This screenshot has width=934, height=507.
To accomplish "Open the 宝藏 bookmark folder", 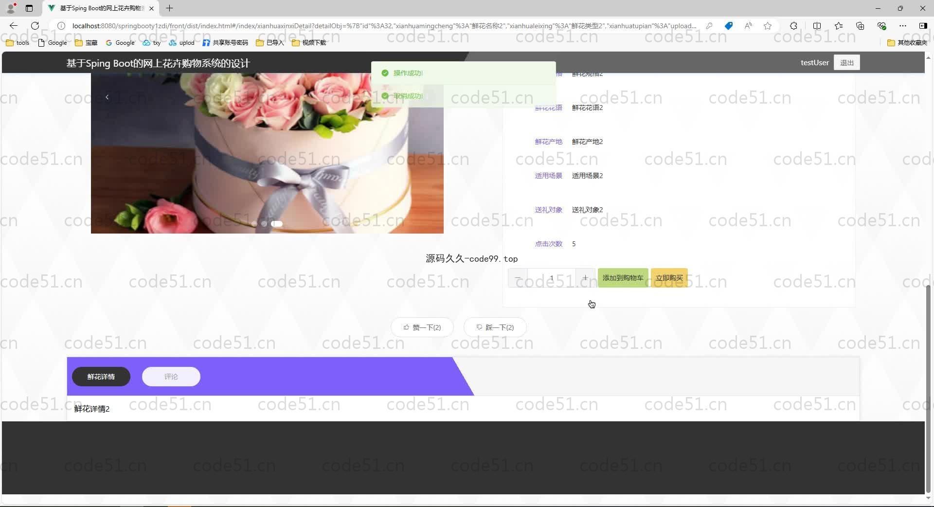I will pos(86,43).
